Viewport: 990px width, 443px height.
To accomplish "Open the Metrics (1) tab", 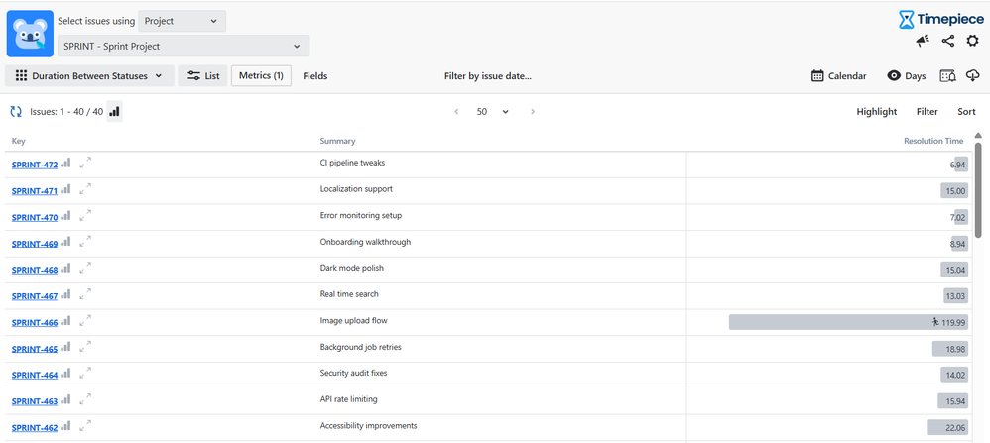I will point(262,75).
